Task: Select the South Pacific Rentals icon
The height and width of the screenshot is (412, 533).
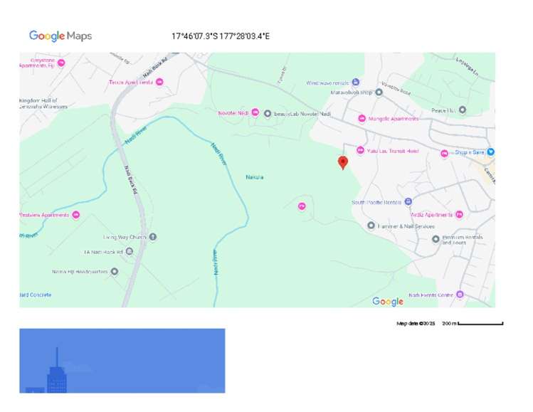Action: [x=408, y=202]
